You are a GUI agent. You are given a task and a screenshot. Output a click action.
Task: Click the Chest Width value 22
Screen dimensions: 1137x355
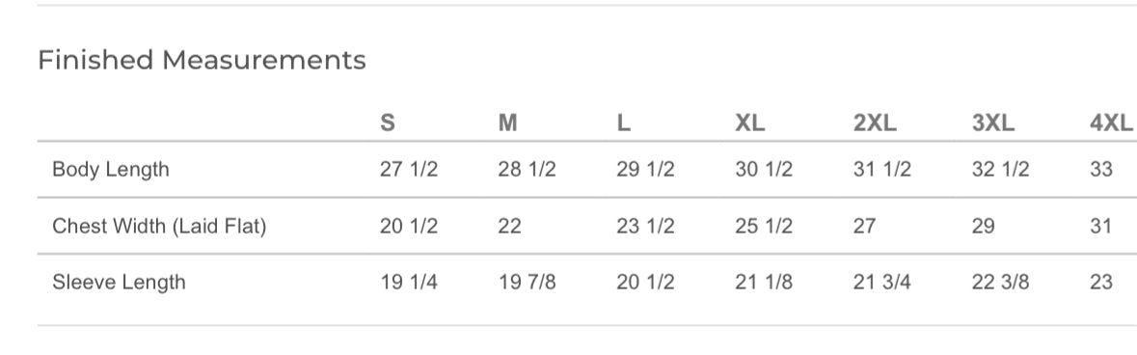click(x=510, y=227)
